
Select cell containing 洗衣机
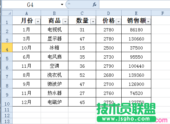[x=55, y=75]
